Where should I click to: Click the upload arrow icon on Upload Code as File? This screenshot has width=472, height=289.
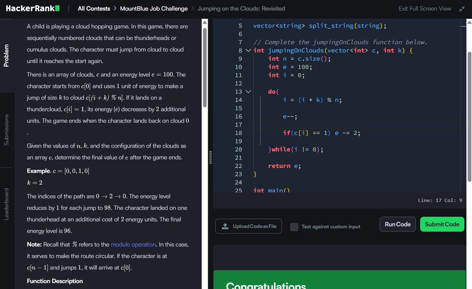coord(225,226)
